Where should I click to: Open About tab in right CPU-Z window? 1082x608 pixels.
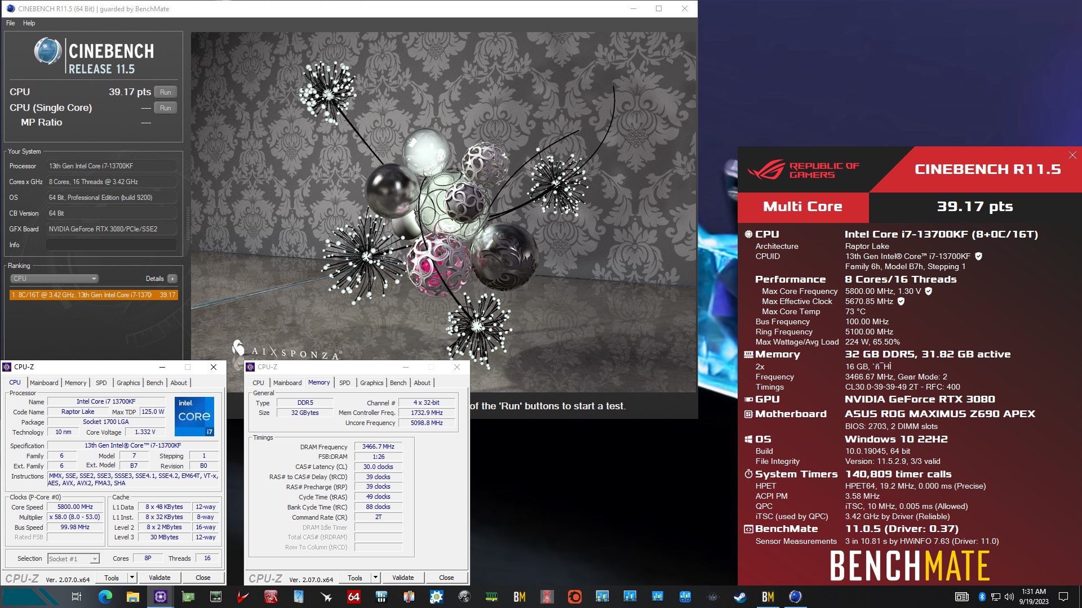[x=422, y=383]
